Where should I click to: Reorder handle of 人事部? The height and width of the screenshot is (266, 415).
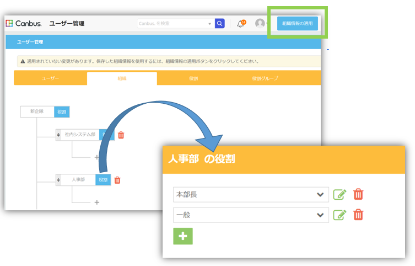click(58, 180)
